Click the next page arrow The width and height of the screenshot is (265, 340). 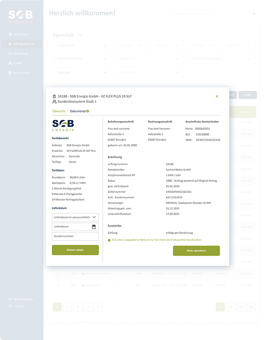point(98,307)
